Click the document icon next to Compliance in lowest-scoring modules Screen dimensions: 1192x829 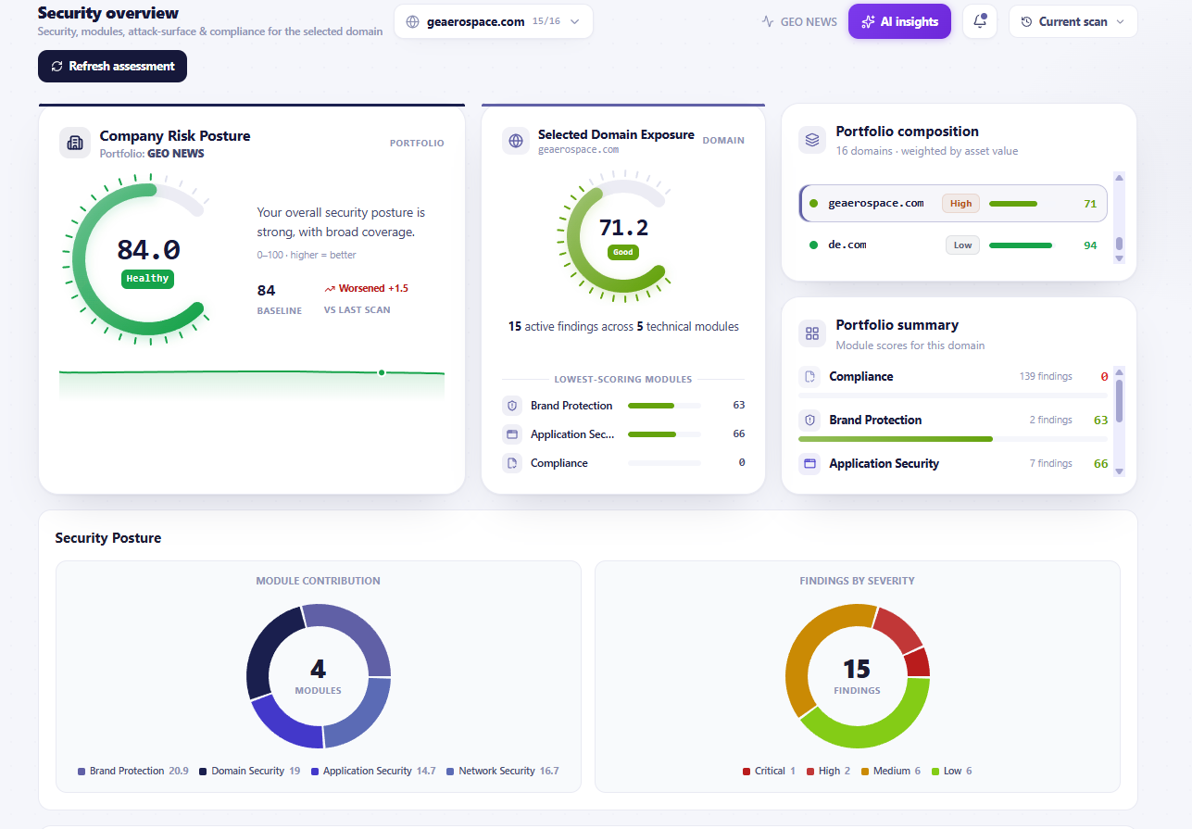512,463
